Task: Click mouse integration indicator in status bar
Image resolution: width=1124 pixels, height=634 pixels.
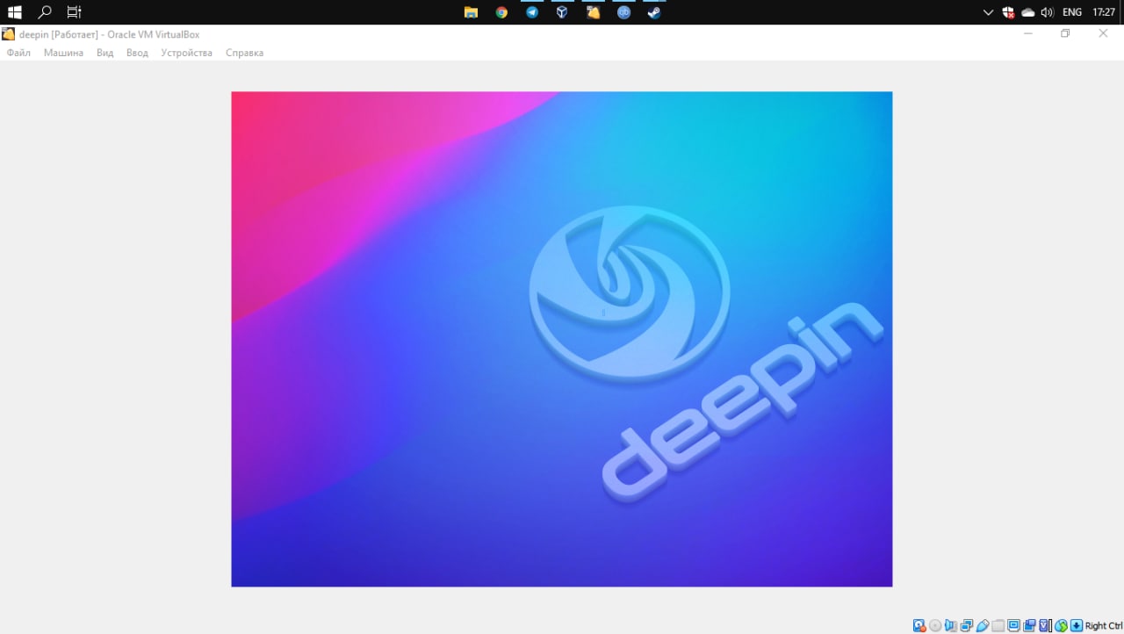Action: coord(1061,625)
